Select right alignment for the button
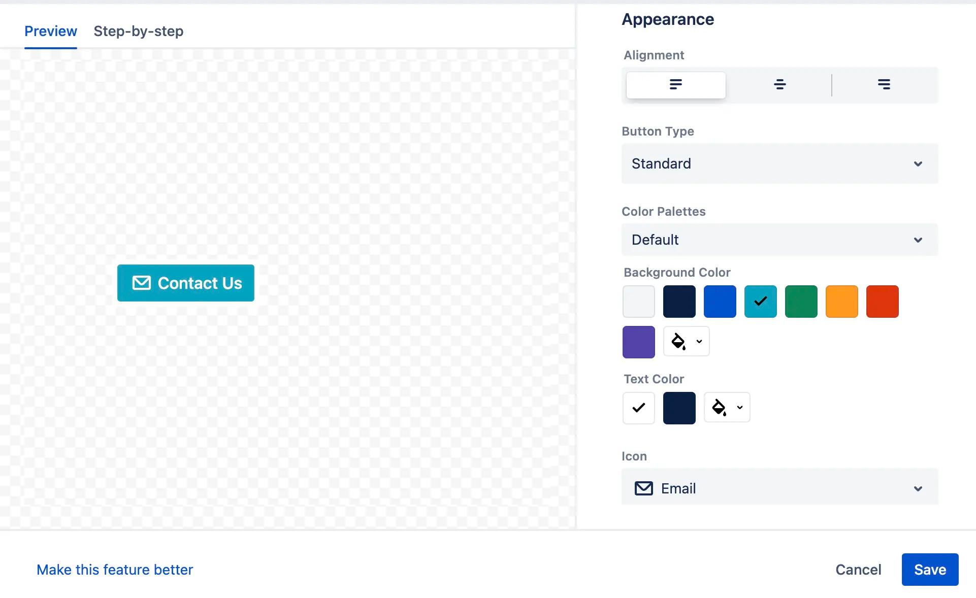 pyautogui.click(x=885, y=85)
